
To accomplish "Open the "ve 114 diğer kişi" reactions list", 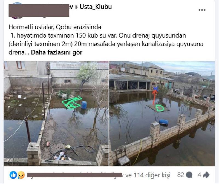I will (x=148, y=175).
